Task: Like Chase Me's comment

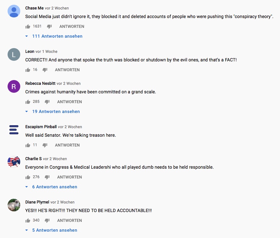Action: 28,27
